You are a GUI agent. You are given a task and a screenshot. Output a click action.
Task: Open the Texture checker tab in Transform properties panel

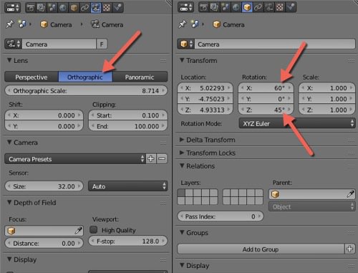click(280, 8)
